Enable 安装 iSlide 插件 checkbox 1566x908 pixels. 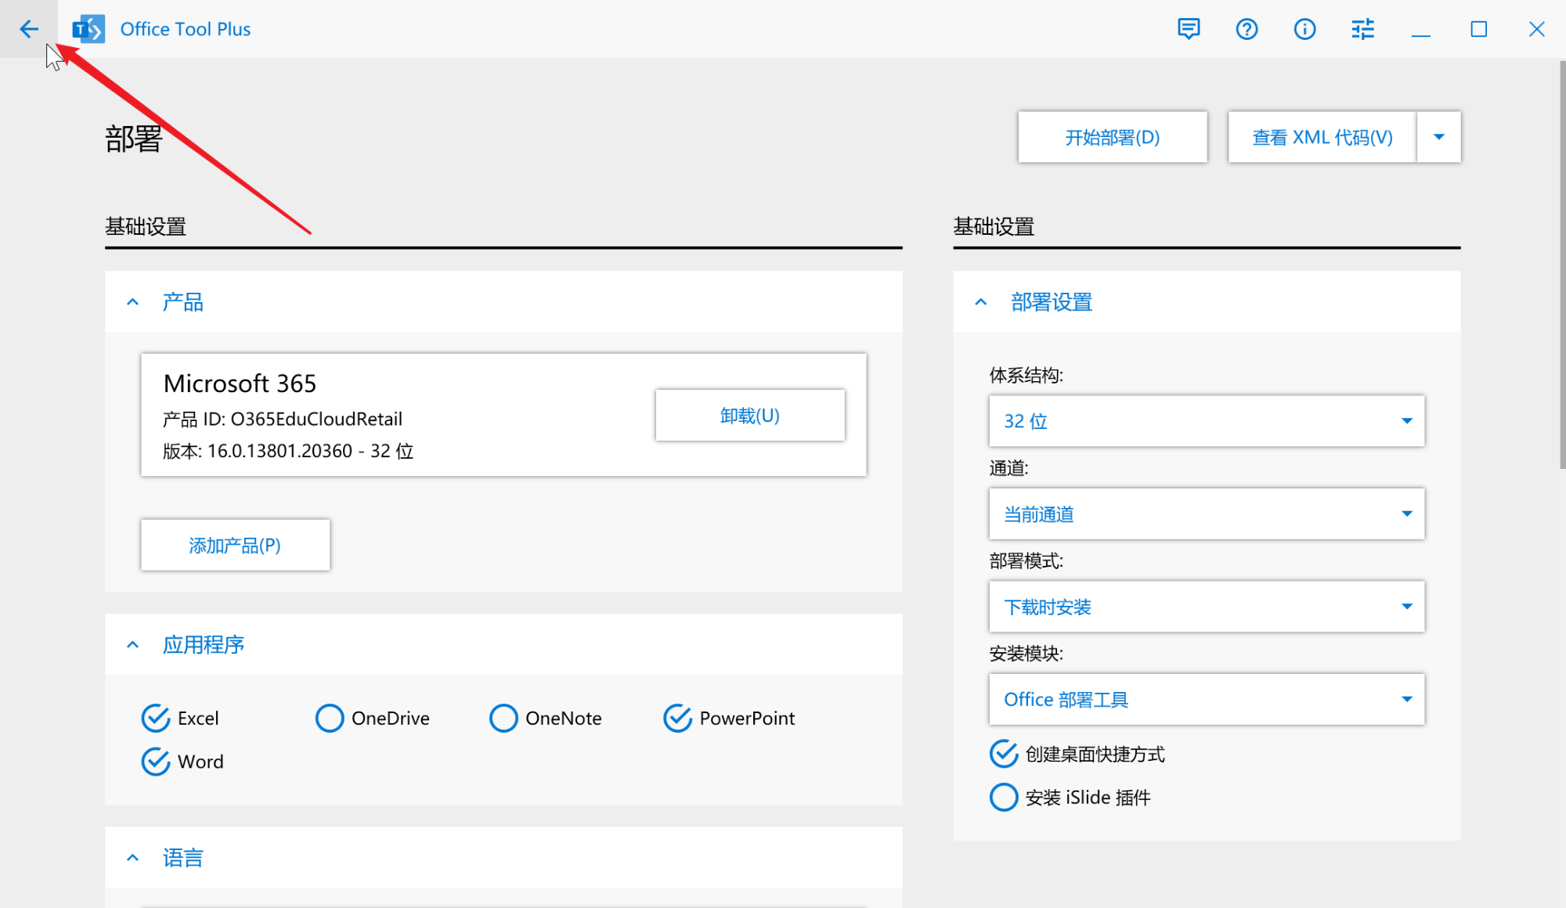pyautogui.click(x=1004, y=797)
